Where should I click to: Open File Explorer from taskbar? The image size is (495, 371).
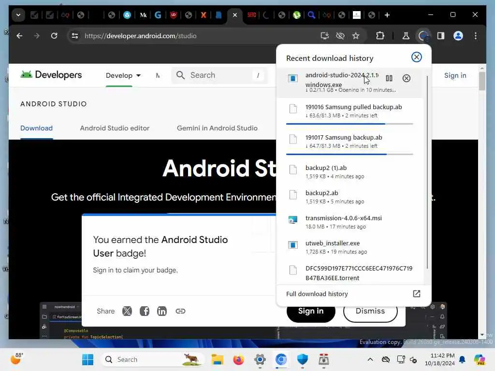pos(218,359)
